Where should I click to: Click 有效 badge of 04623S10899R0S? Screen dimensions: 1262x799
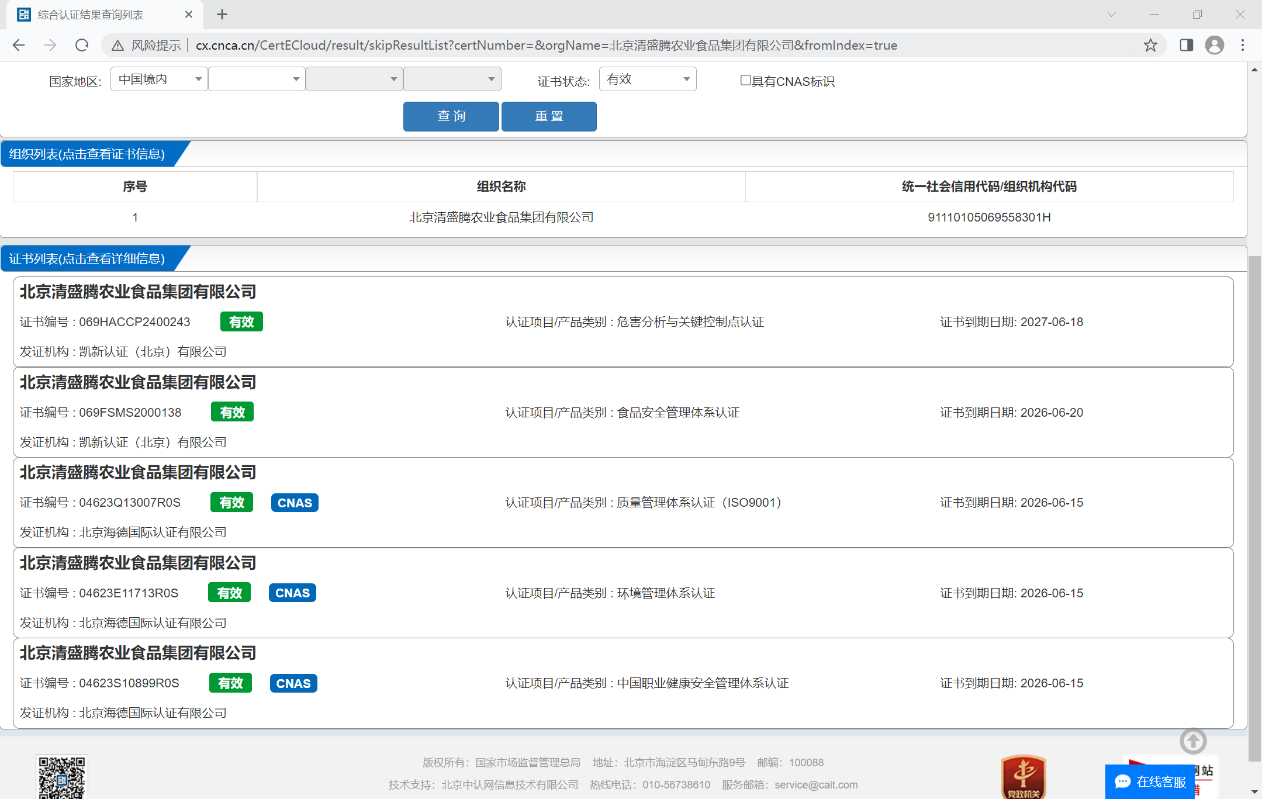230,683
